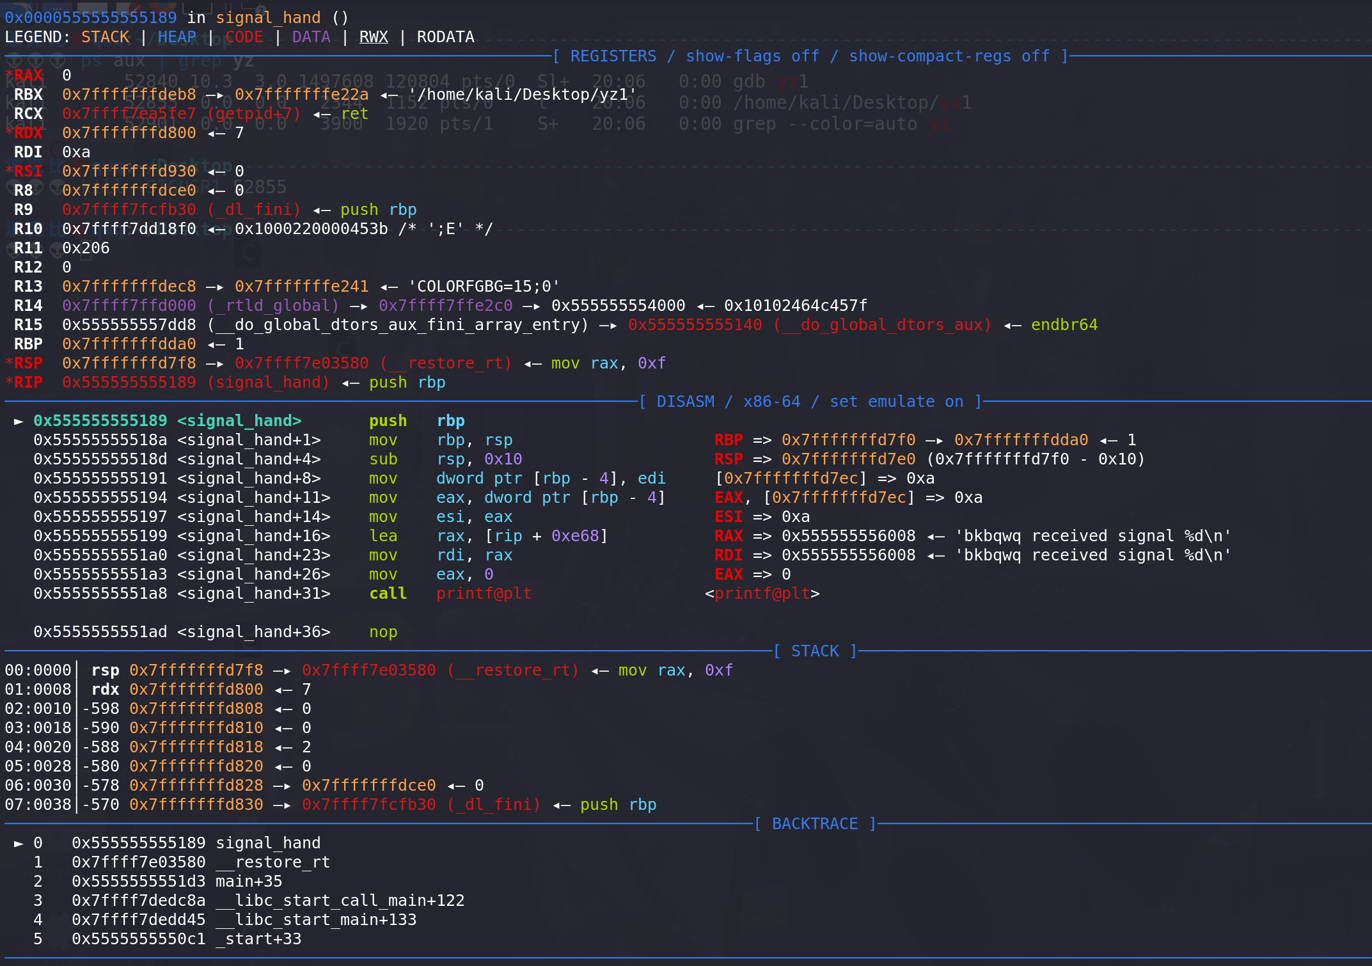
Task: Click the RBX value 0x7fffffffdeb8
Action: point(129,95)
